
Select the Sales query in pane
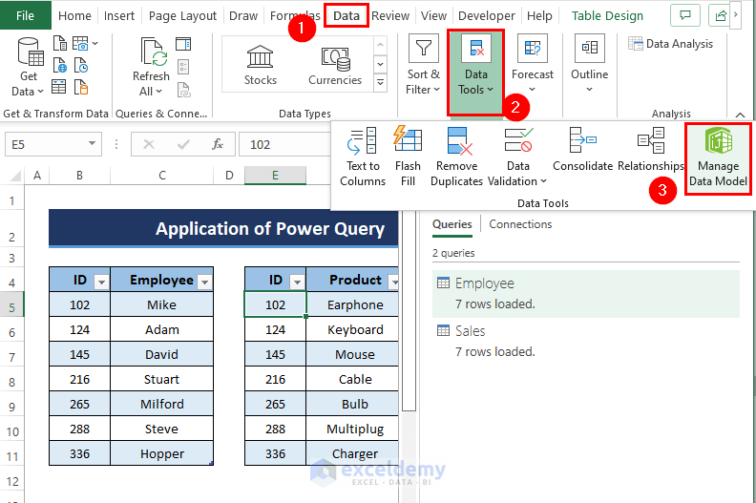coord(586,341)
